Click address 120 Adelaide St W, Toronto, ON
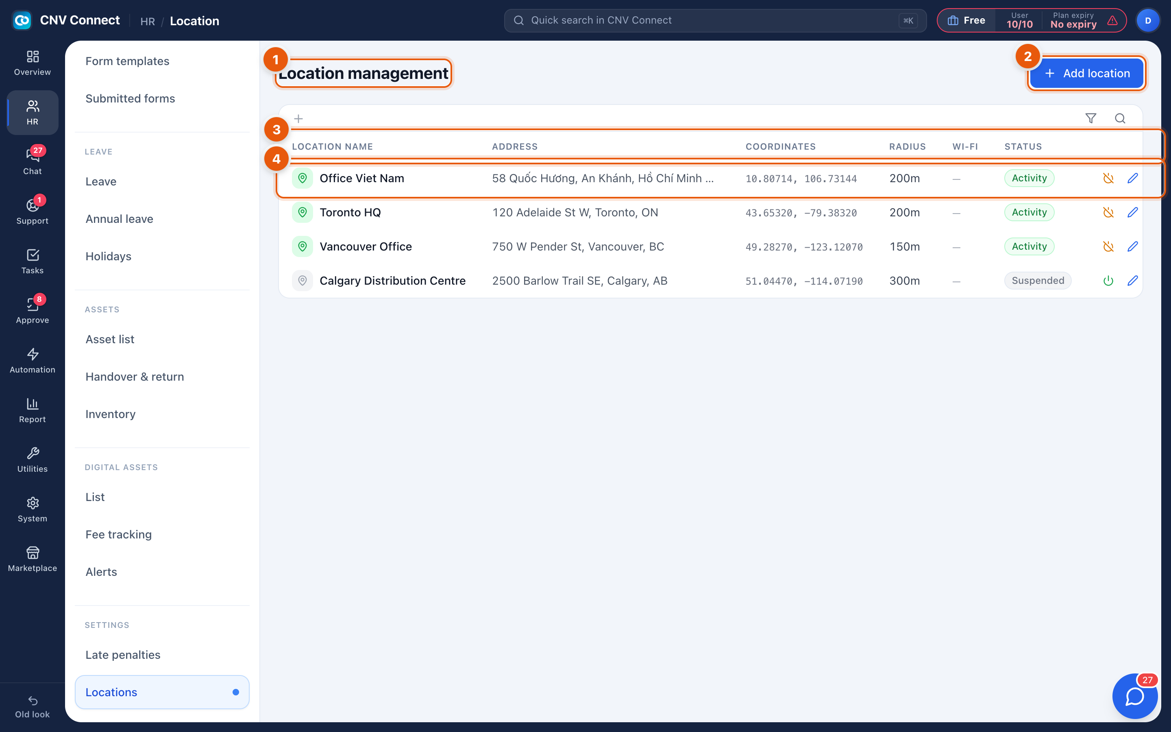 tap(575, 213)
